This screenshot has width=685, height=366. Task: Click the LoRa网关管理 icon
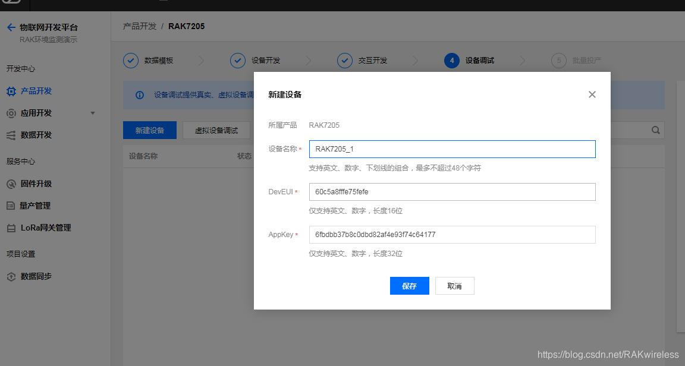(11, 228)
